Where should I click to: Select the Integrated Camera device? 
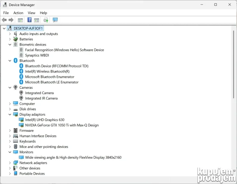pos(40,93)
